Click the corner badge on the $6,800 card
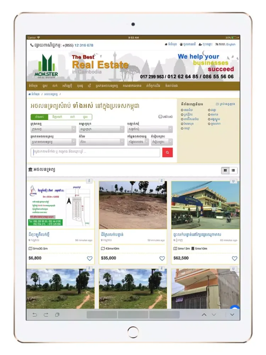The image size is (266, 355). click(89, 181)
